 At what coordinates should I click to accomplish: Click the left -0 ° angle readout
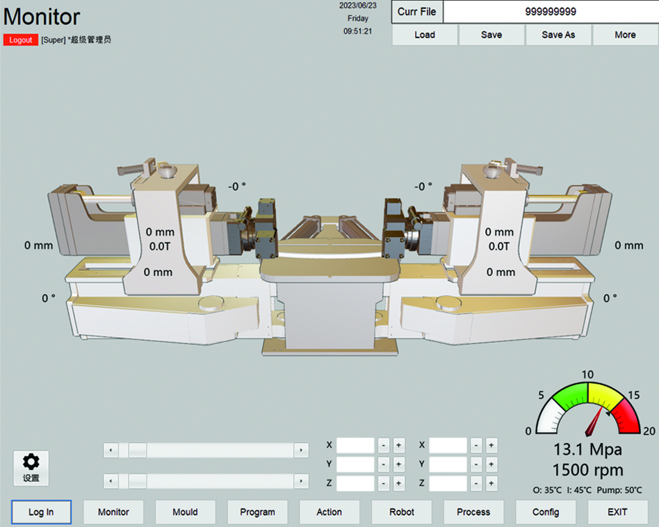(x=236, y=186)
